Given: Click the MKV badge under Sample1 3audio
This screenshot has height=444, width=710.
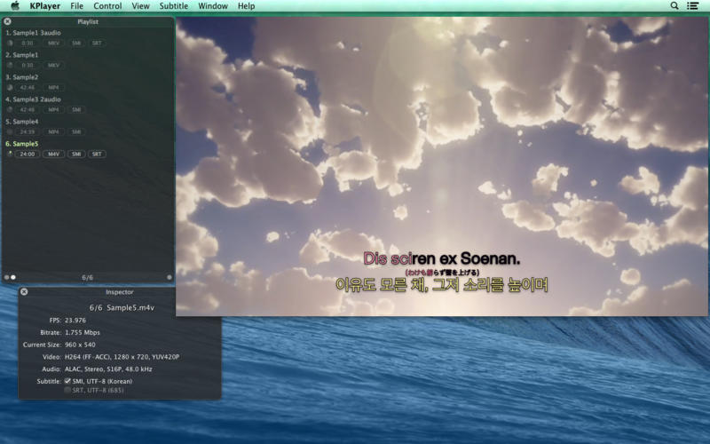Looking at the screenshot, I should tap(54, 43).
